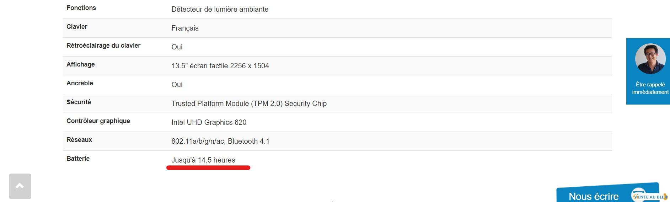Image resolution: width=670 pixels, height=202 pixels.
Task: Click the Batterie row label
Action: click(x=78, y=159)
